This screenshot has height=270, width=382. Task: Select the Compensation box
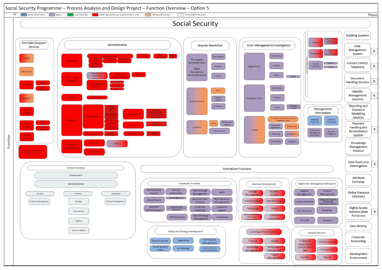[x=219, y=131]
